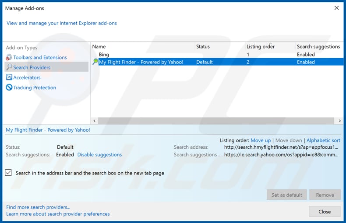Sort list by Listing order column header
The width and height of the screenshot is (346, 223).
click(261, 46)
